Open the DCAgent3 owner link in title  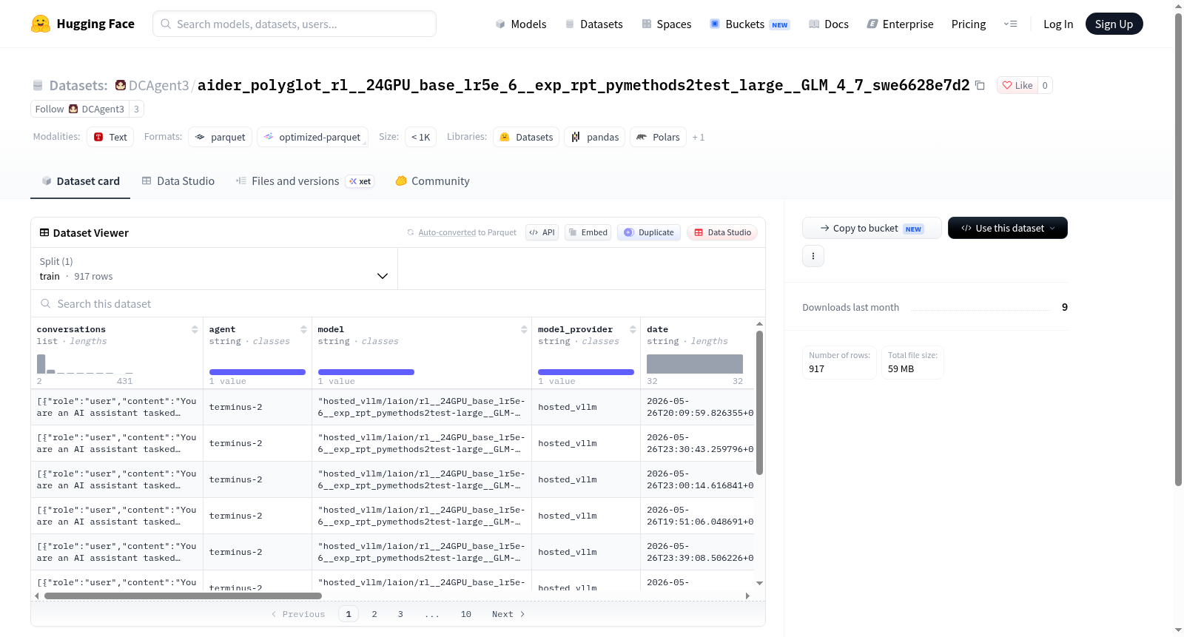click(159, 86)
